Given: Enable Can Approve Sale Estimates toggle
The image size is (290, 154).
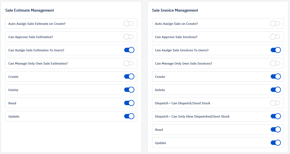Looking at the screenshot, I should click(x=129, y=37).
